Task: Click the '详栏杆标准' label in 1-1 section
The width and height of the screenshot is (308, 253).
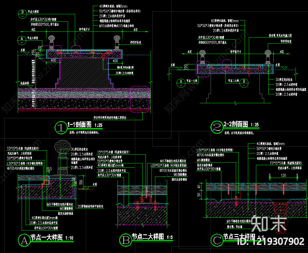Action: 136,42
